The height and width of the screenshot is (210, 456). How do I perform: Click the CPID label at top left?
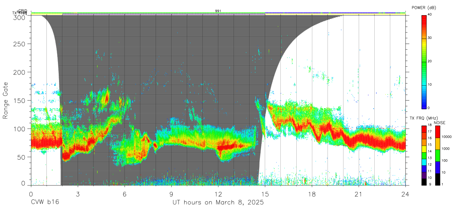(22, 11)
